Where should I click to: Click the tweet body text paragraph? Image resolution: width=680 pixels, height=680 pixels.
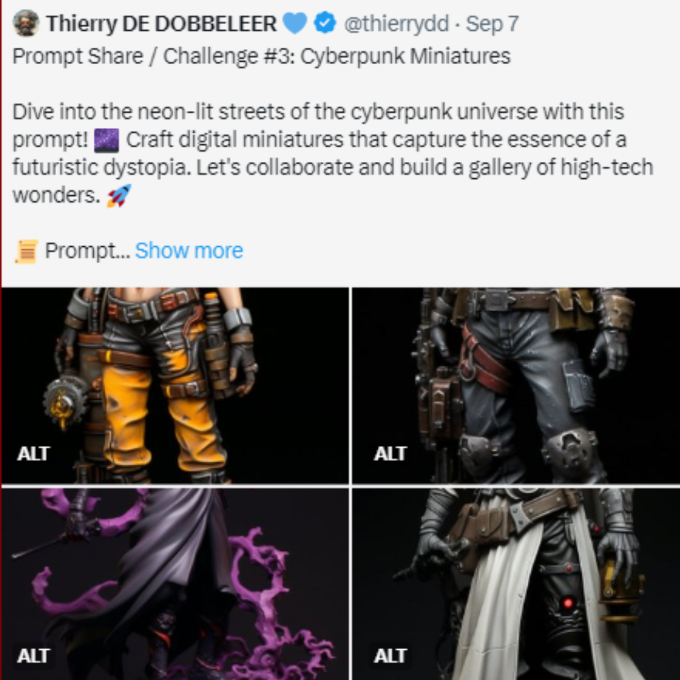(333, 154)
